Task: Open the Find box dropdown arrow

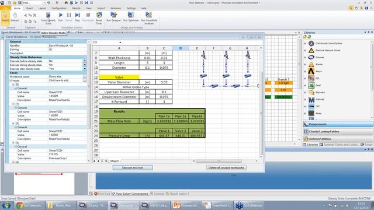Action: (x=44, y=2)
